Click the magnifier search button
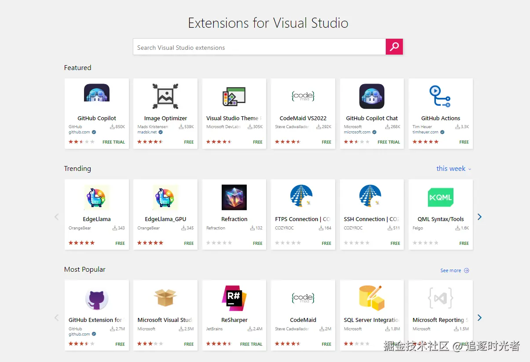The height and width of the screenshot is (362, 530). pos(394,47)
